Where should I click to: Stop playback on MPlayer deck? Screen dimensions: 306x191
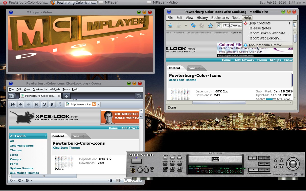(267, 170)
